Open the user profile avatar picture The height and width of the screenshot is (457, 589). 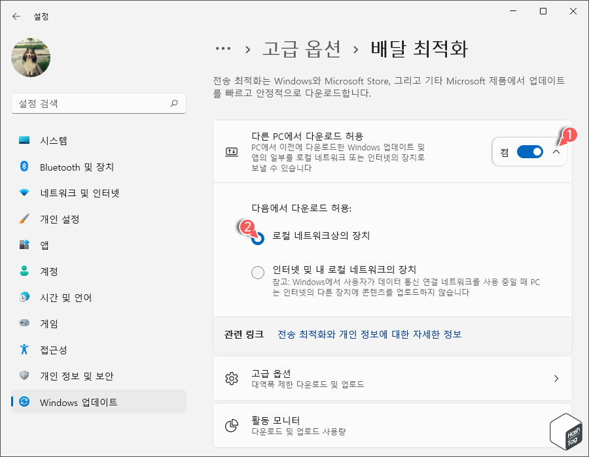tap(31, 58)
